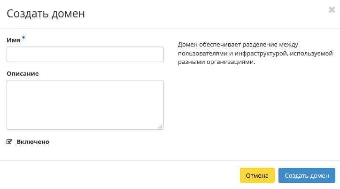Click the word Создать in the dialog header

click(26, 14)
